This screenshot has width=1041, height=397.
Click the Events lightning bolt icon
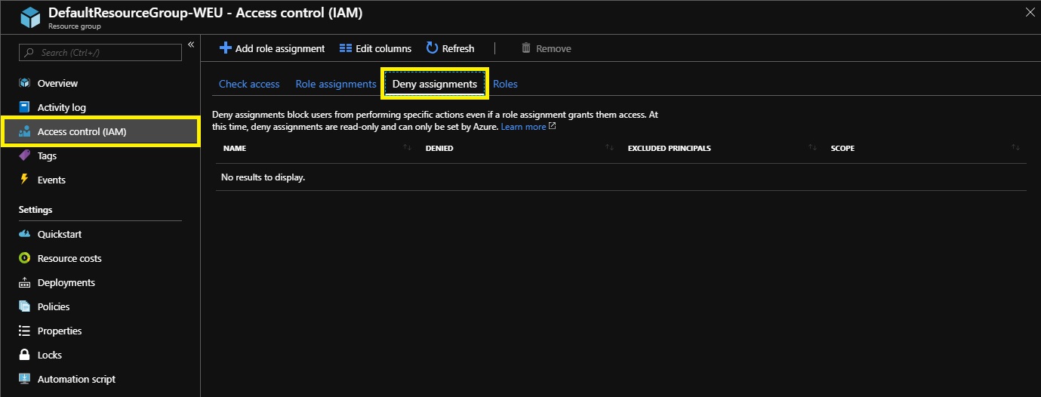24,180
